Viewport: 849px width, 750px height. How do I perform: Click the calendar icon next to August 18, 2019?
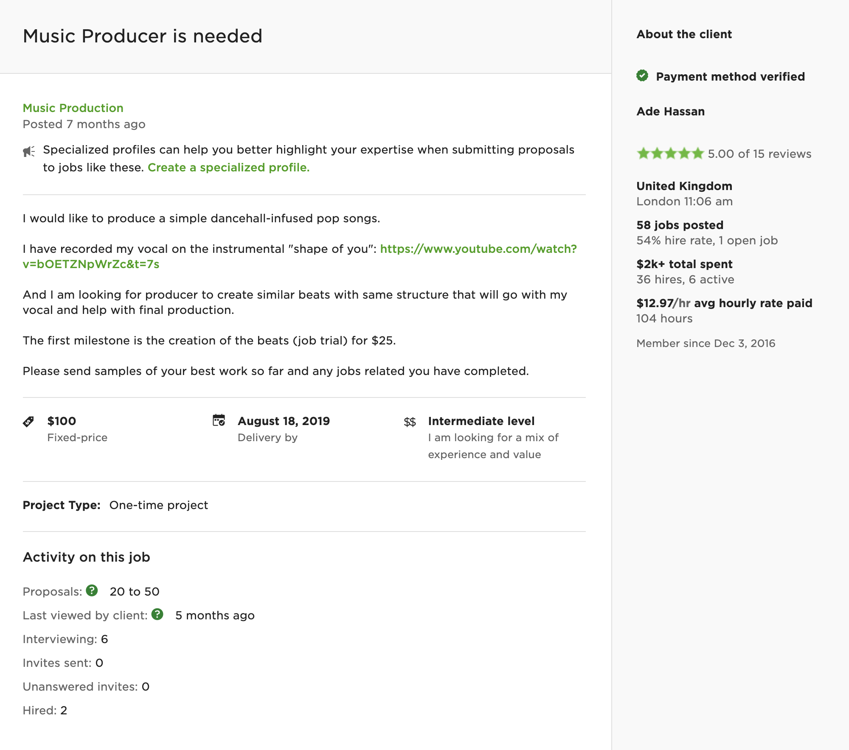pos(219,420)
